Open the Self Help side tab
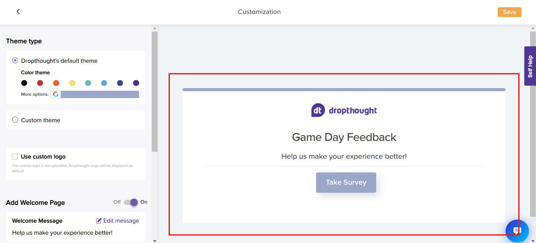The height and width of the screenshot is (243, 536). [530, 66]
